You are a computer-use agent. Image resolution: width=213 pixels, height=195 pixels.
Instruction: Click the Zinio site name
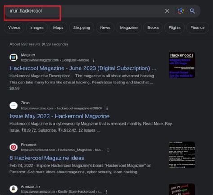pyautogui.click(x=25, y=103)
